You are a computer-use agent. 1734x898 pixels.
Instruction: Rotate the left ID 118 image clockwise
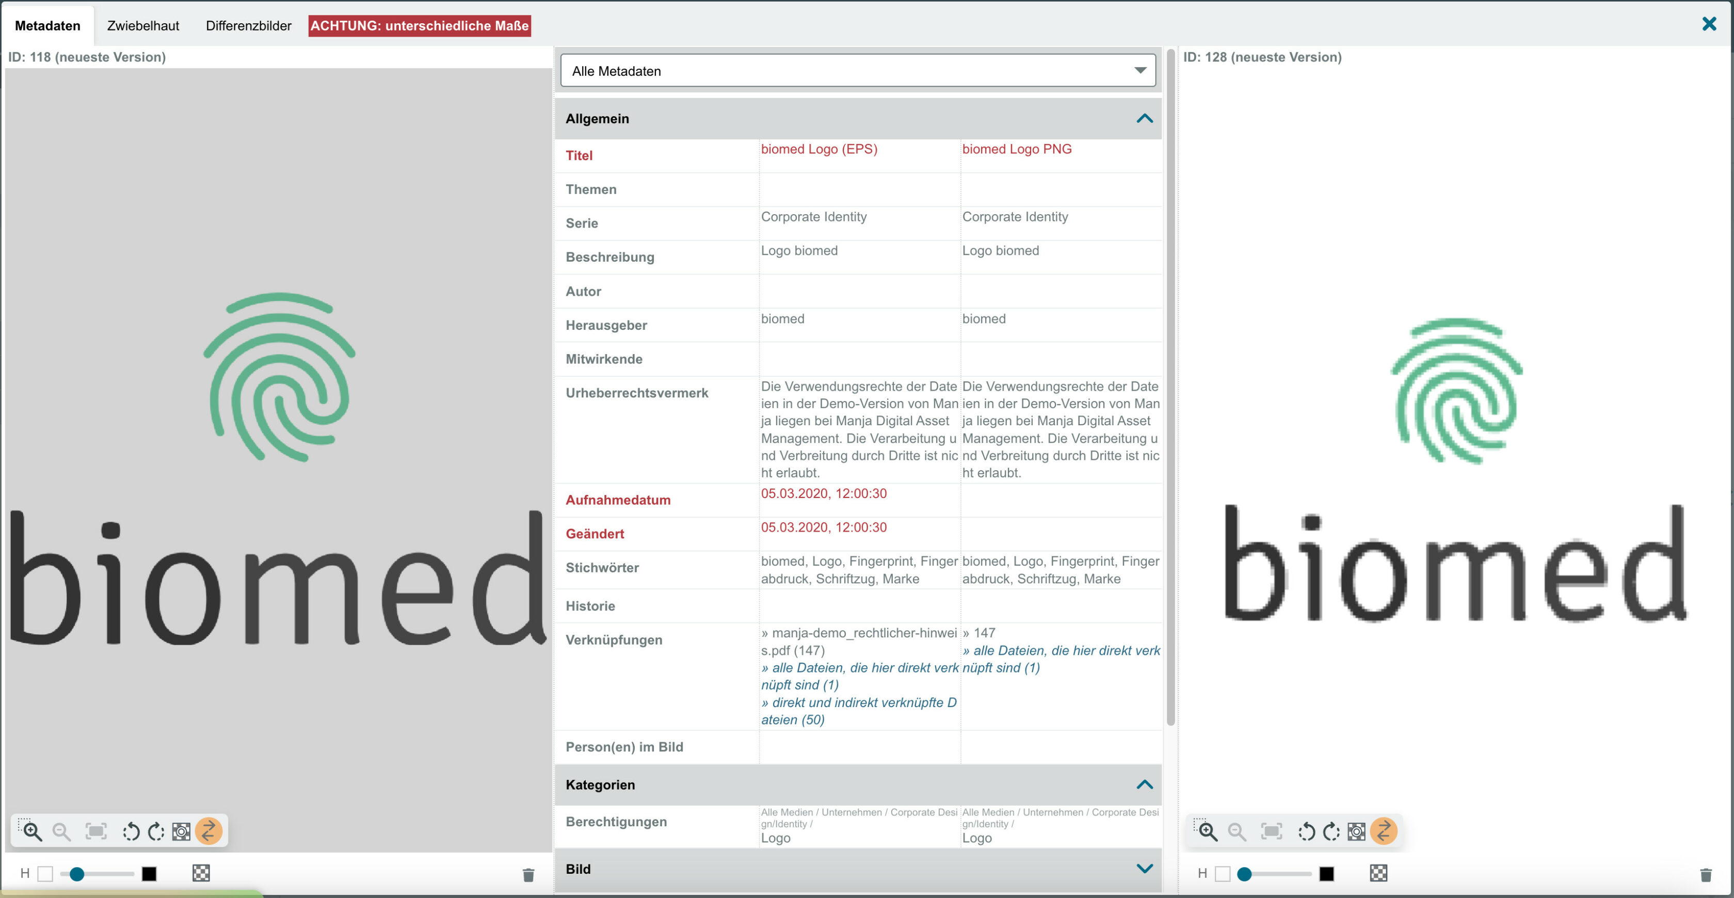coord(156,831)
